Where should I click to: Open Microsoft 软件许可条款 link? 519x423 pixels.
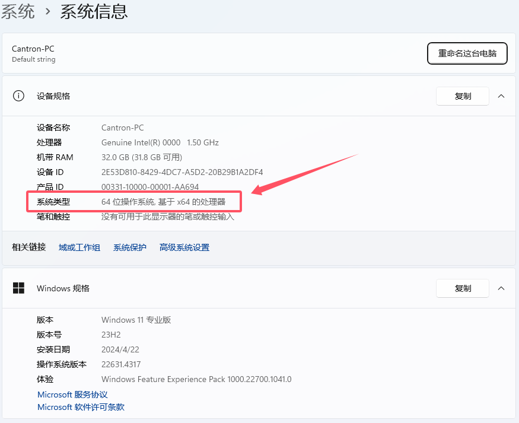[x=81, y=408]
